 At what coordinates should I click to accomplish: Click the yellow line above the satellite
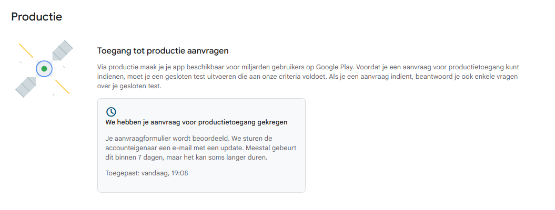(x=26, y=50)
